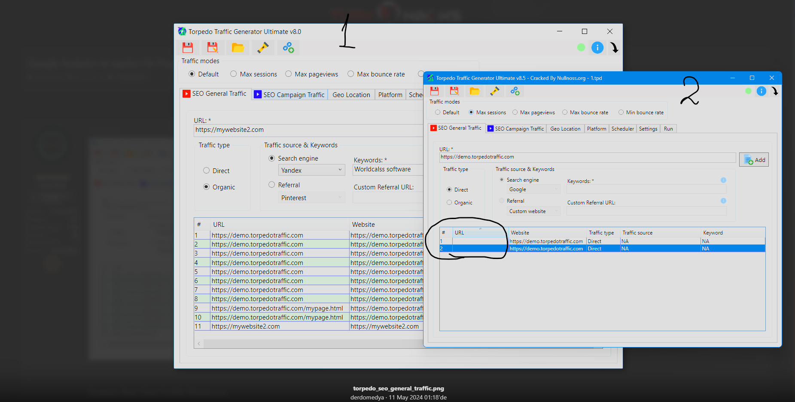Open the blue info icon in v8.0 window
This screenshot has height=402, width=795.
pyautogui.click(x=597, y=48)
